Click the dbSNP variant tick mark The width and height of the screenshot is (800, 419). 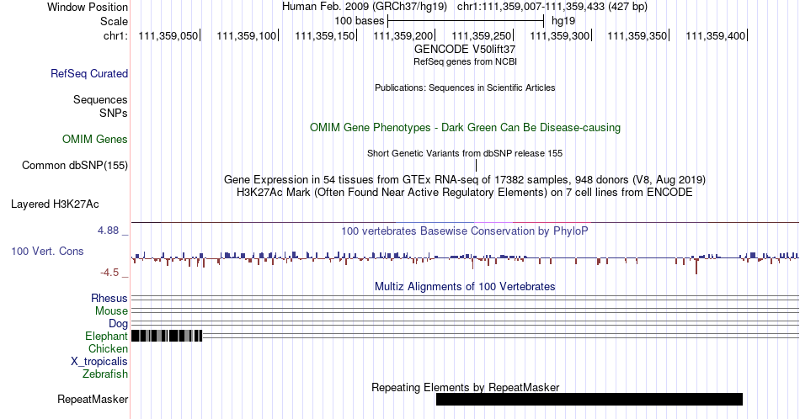coord(476,165)
